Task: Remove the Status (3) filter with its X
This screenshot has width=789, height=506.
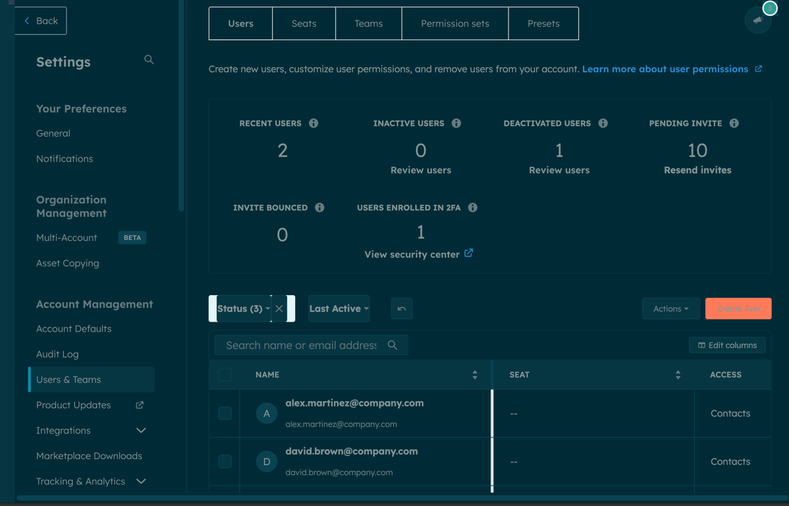Action: point(279,308)
